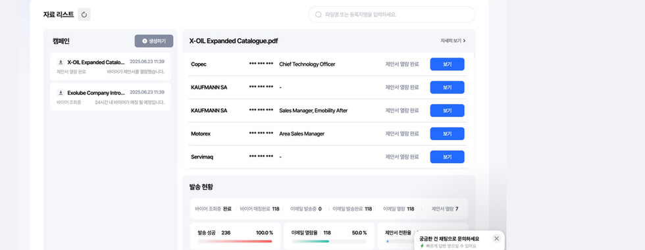Click the search magnifier icon
Screen dimensions: 645x250
318,14
